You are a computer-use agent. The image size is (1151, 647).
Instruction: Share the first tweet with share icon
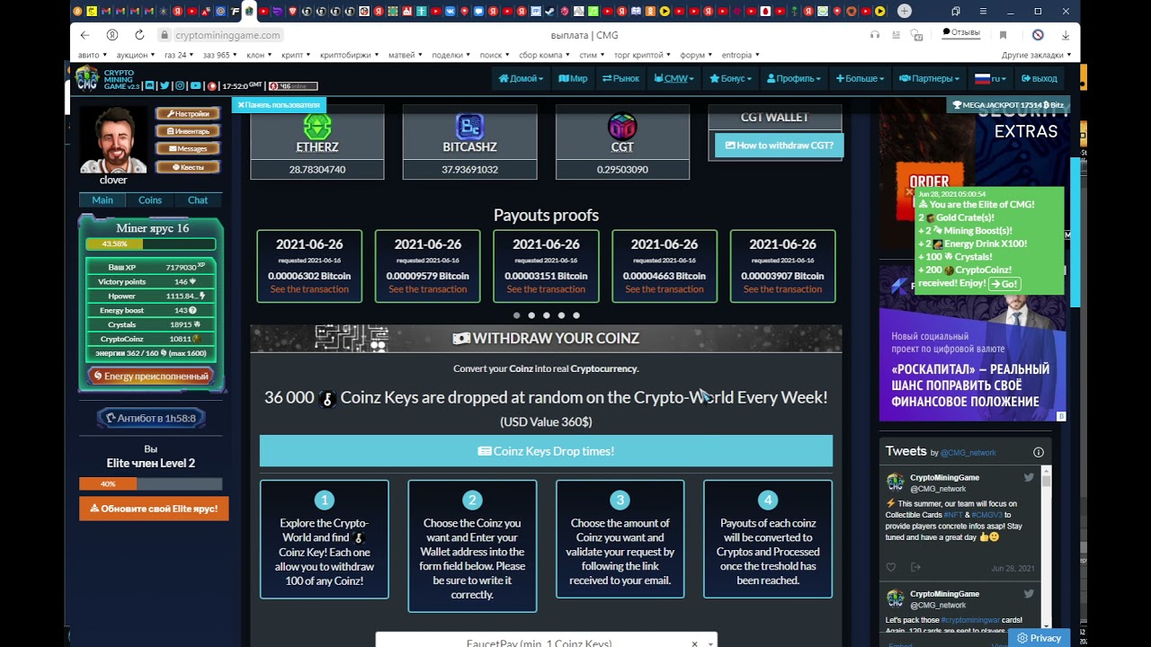[915, 567]
